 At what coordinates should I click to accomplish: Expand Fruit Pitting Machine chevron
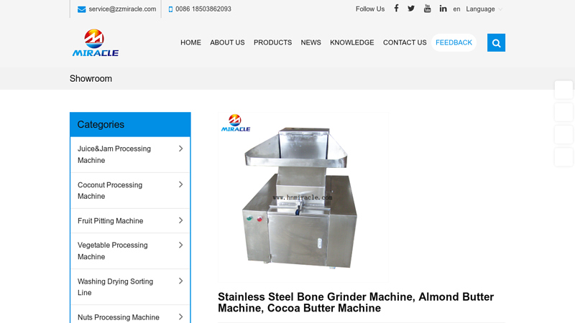180,220
